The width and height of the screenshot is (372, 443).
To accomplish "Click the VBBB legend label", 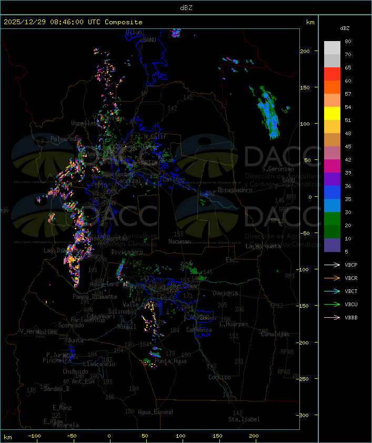I will coord(351,318).
